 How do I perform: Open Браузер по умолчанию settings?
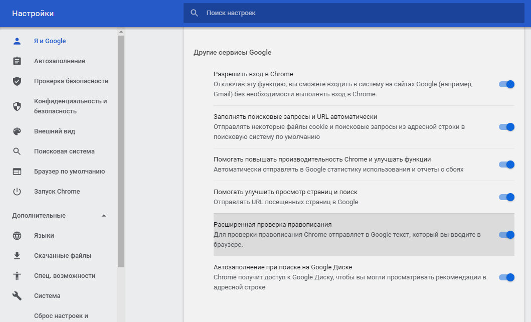[69, 172]
